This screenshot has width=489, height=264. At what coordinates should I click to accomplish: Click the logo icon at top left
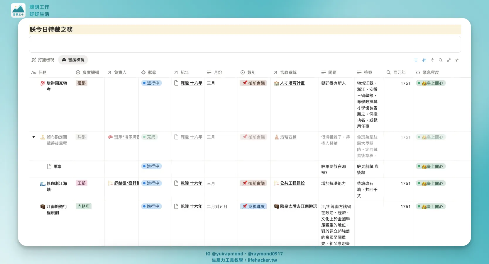[18, 10]
